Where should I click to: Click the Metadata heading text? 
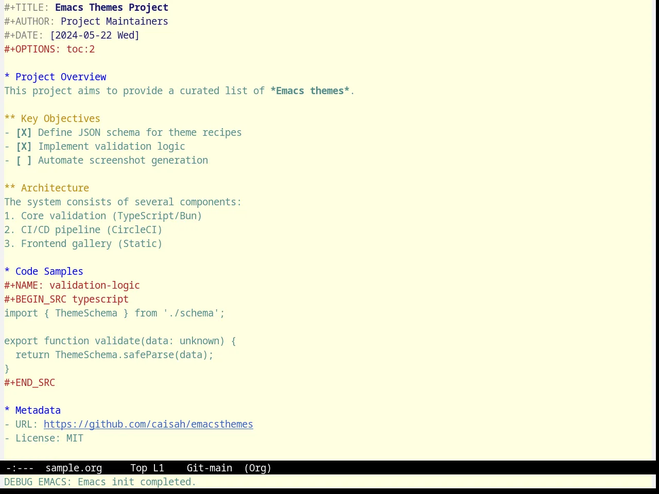pos(38,410)
